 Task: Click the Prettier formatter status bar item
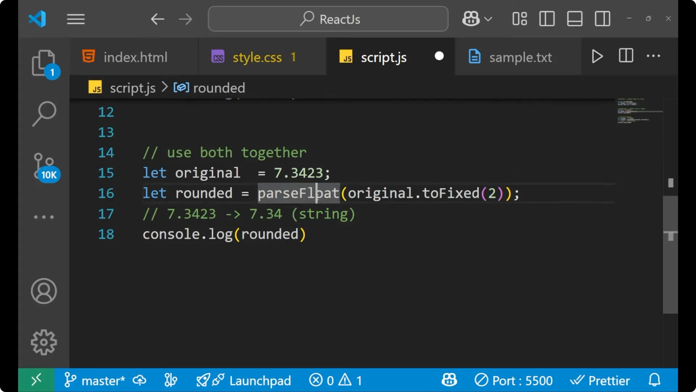pyautogui.click(x=601, y=380)
